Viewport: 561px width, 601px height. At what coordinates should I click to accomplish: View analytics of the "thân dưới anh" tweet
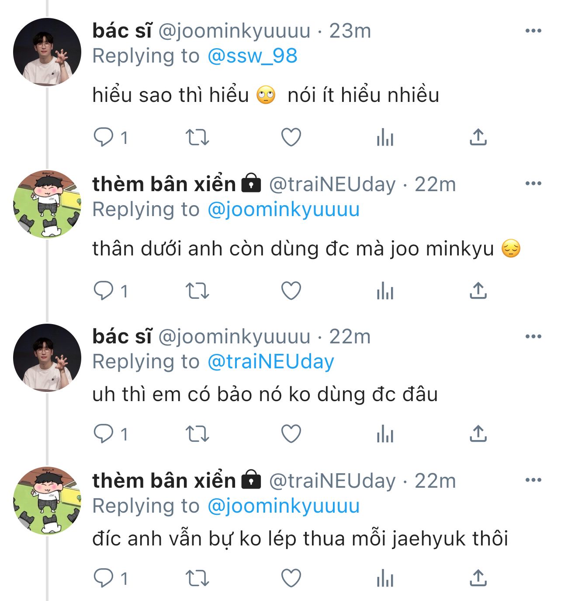point(385,290)
